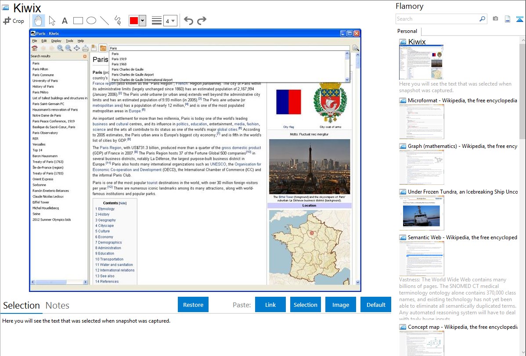This screenshot has width=526, height=356.
Task: Open the Help menu in the Kiwix window
Action: pyautogui.click(x=80, y=41)
